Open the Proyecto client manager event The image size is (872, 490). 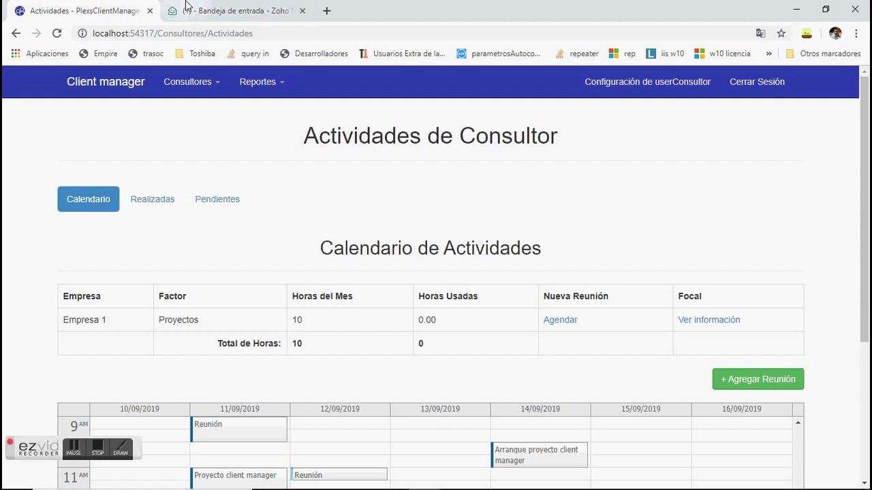pyautogui.click(x=238, y=478)
